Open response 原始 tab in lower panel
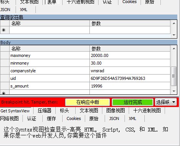 94,118
